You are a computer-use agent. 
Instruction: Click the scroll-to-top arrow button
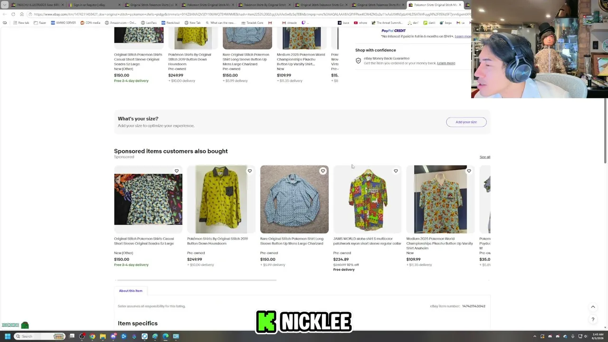[x=593, y=307]
